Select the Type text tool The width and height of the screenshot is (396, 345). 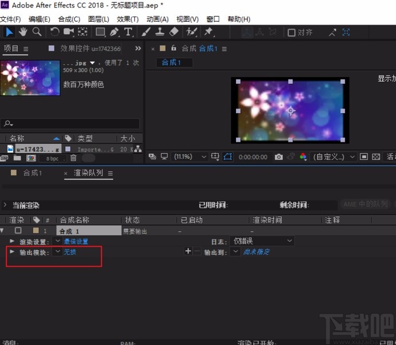pos(129,32)
